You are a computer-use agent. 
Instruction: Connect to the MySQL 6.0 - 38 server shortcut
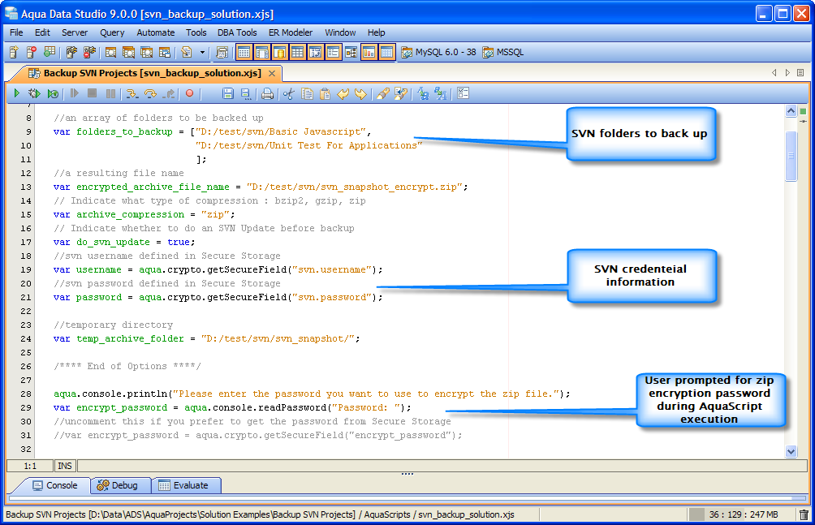pyautogui.click(x=438, y=52)
